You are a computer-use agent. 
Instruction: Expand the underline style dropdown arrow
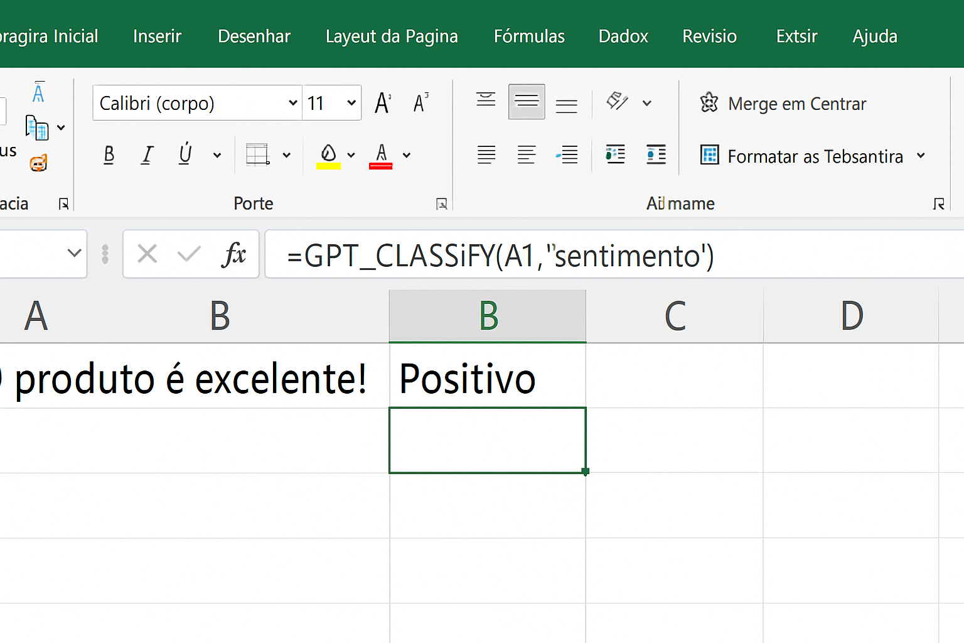[217, 155]
